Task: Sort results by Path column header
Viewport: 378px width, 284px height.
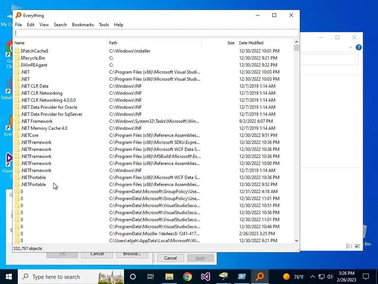Action: coord(154,43)
